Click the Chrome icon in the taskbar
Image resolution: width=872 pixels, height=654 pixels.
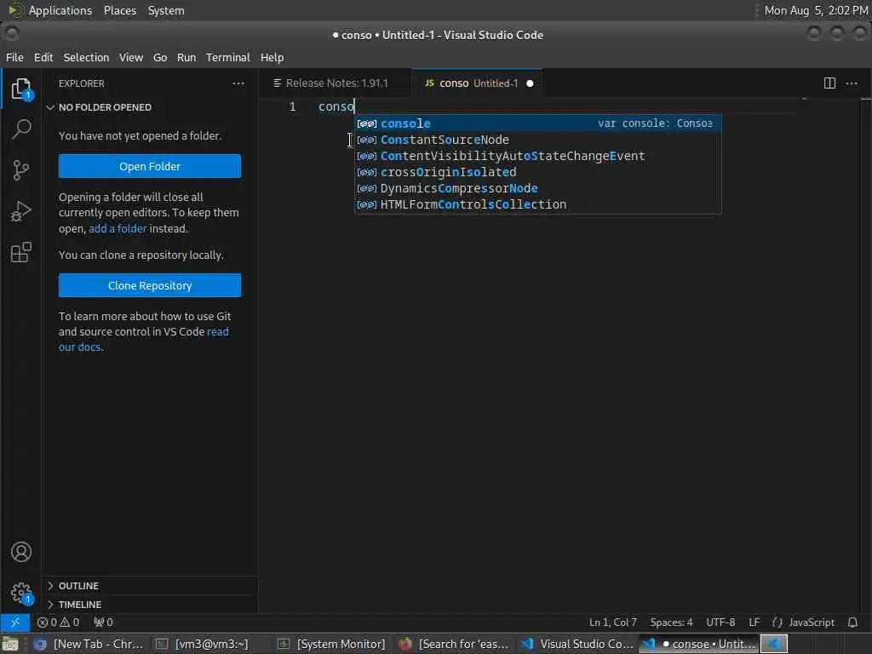tap(39, 644)
